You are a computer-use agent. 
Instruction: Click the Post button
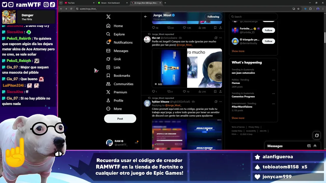click(x=120, y=119)
